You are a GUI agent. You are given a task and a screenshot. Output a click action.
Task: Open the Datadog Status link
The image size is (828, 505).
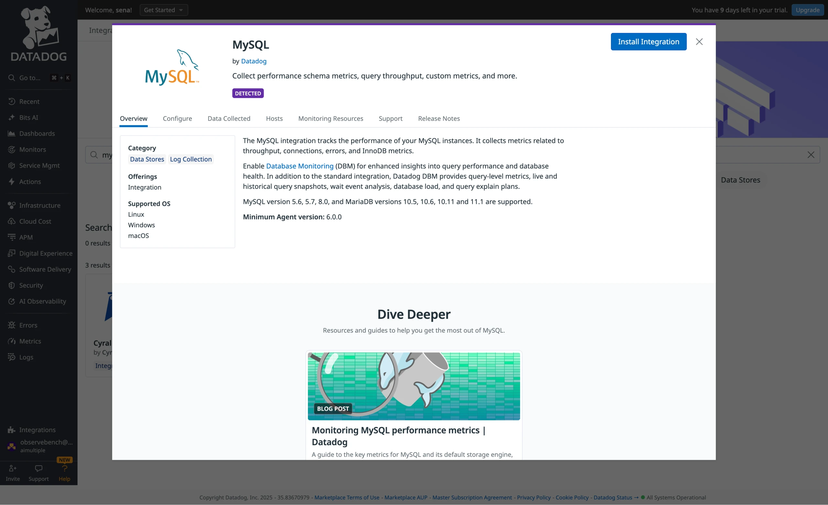tap(616, 497)
